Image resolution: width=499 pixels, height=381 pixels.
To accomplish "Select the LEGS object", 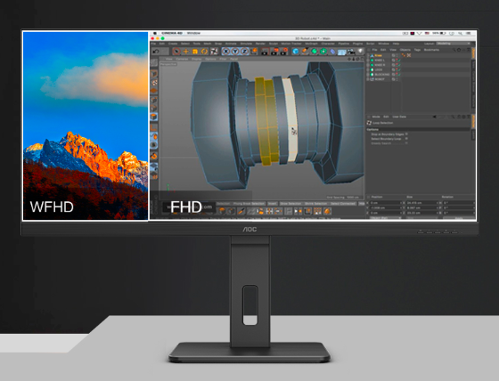I will 379,69.
